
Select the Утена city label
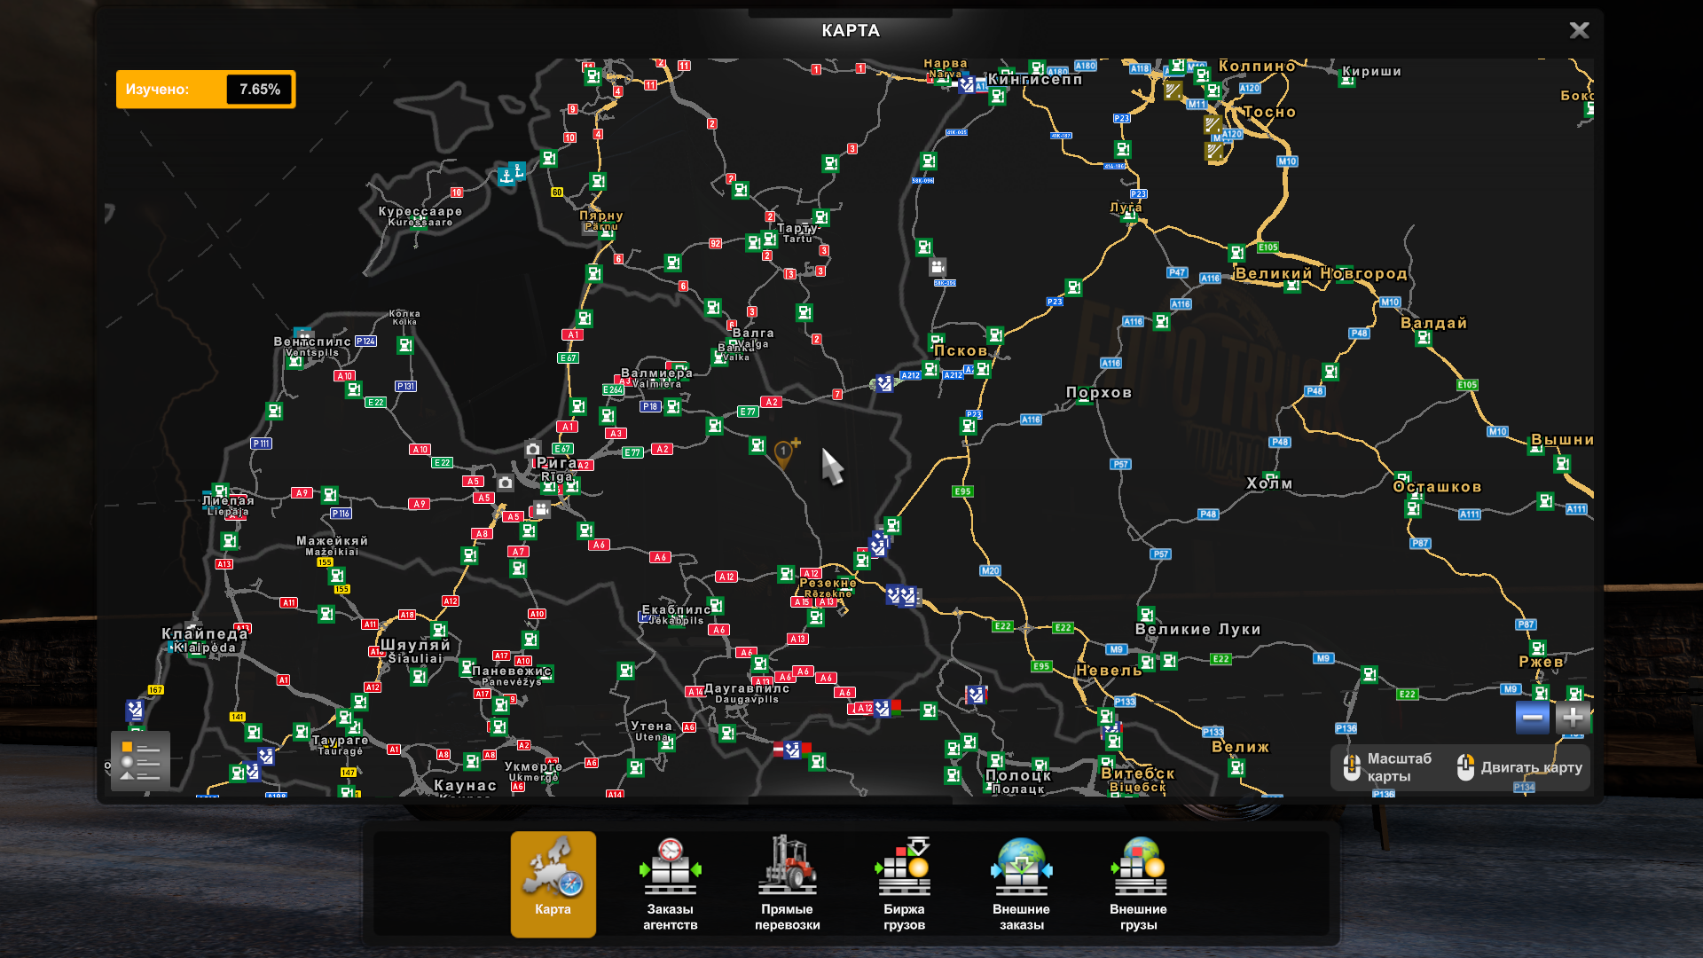(651, 726)
